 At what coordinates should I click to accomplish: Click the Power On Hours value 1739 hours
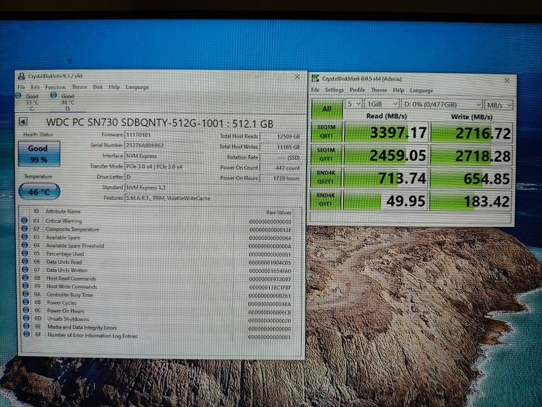[x=281, y=178]
